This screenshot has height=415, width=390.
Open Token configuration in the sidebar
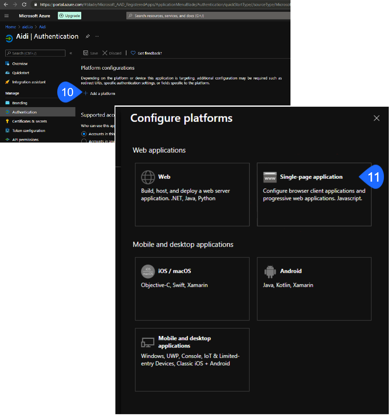[28, 130]
